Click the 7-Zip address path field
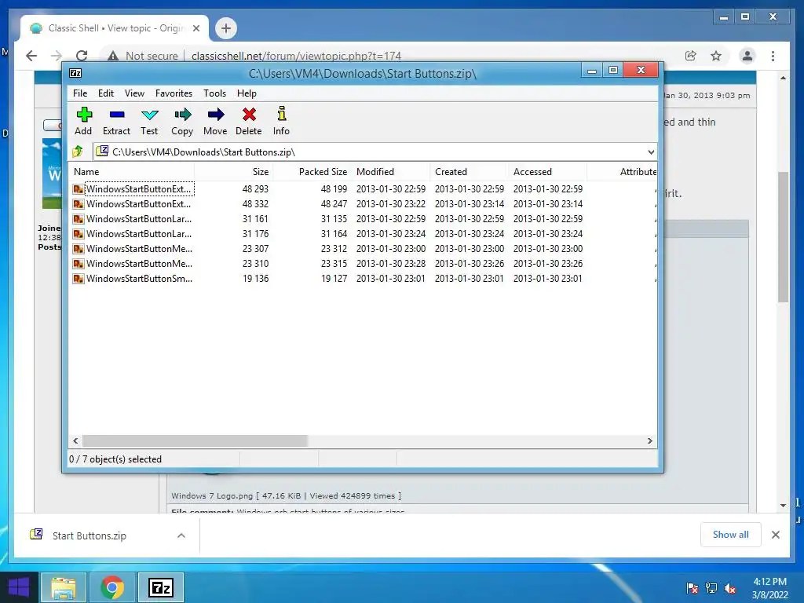This screenshot has height=603, width=804. point(375,152)
